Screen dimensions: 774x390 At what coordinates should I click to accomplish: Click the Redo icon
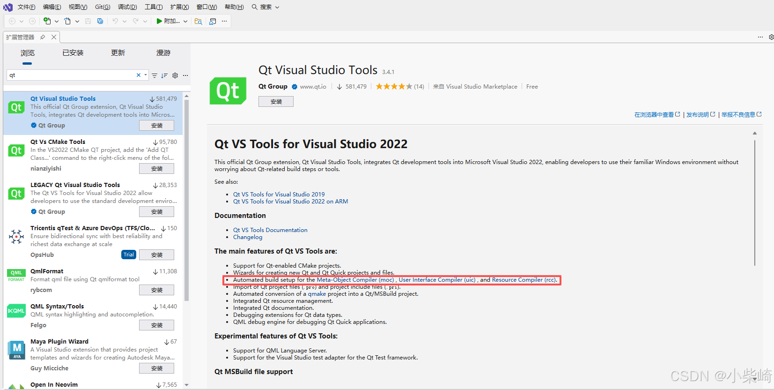(x=136, y=21)
